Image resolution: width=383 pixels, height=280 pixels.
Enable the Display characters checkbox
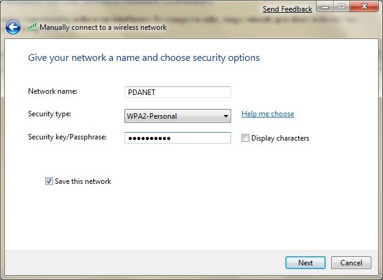coord(245,138)
